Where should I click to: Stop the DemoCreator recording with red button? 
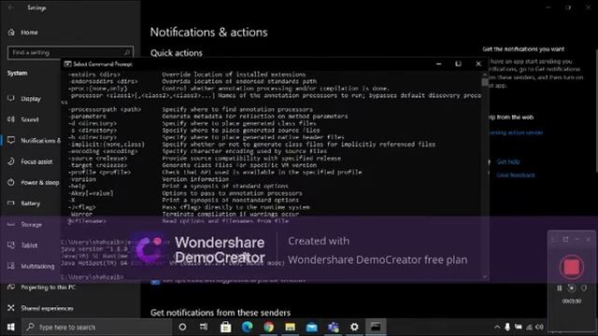[571, 267]
